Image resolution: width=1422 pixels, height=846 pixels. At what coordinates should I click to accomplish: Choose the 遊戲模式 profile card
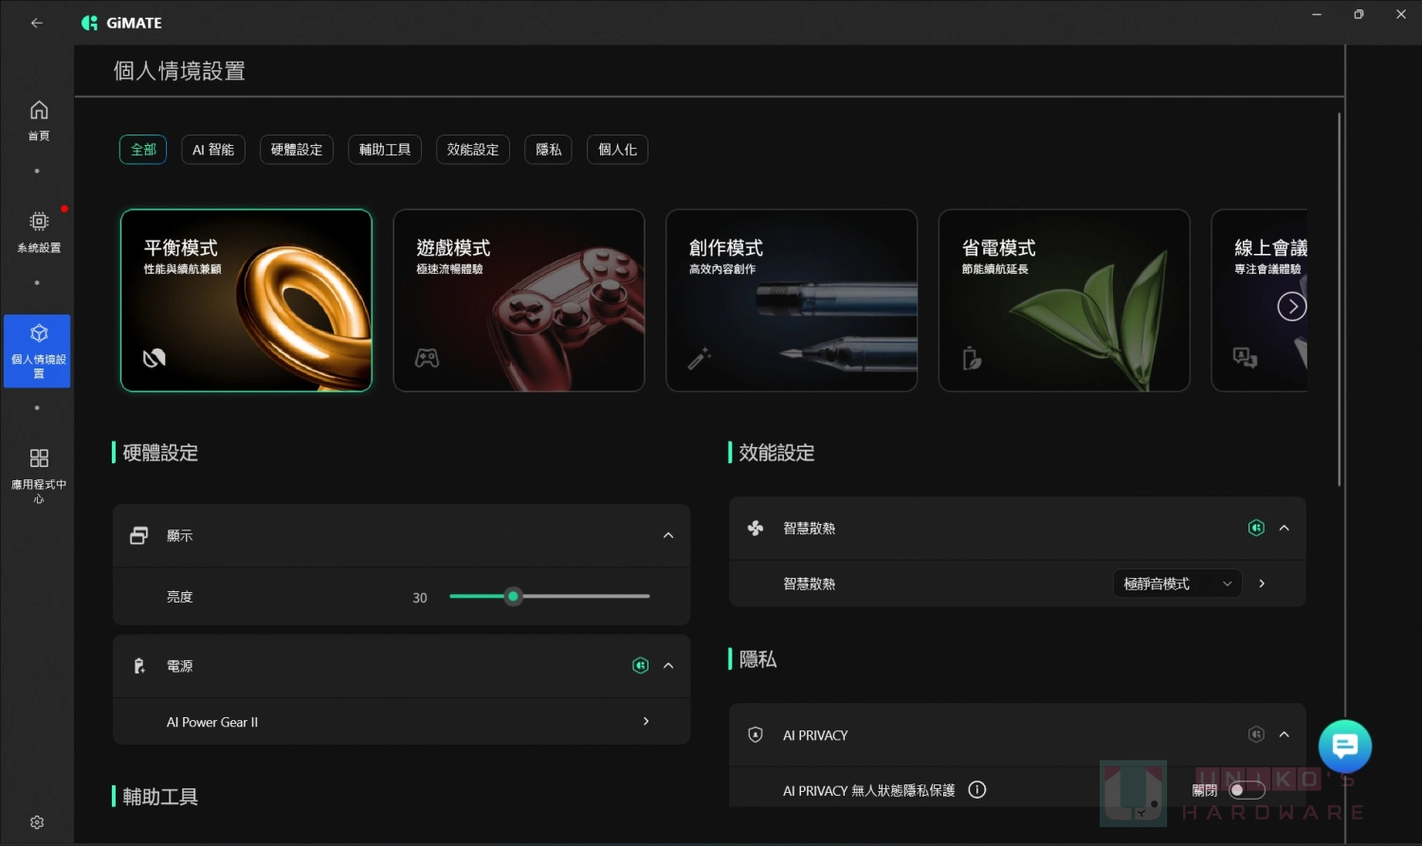(x=519, y=300)
